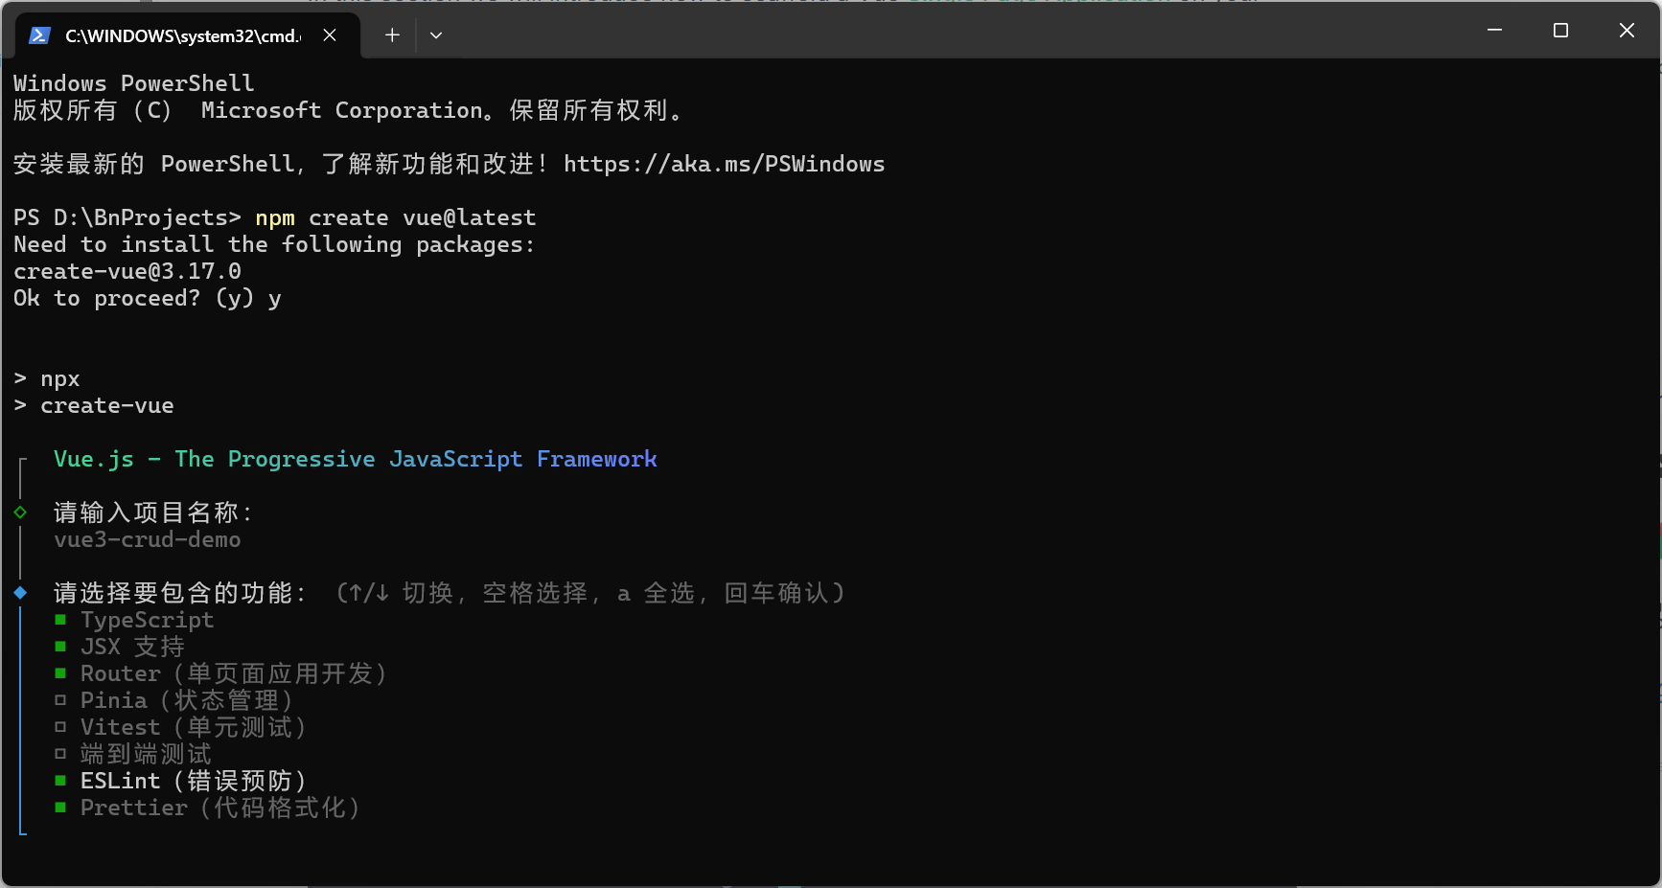Click the ESLint (错误预防) option text
Screen dimensions: 1662x888
(194, 781)
